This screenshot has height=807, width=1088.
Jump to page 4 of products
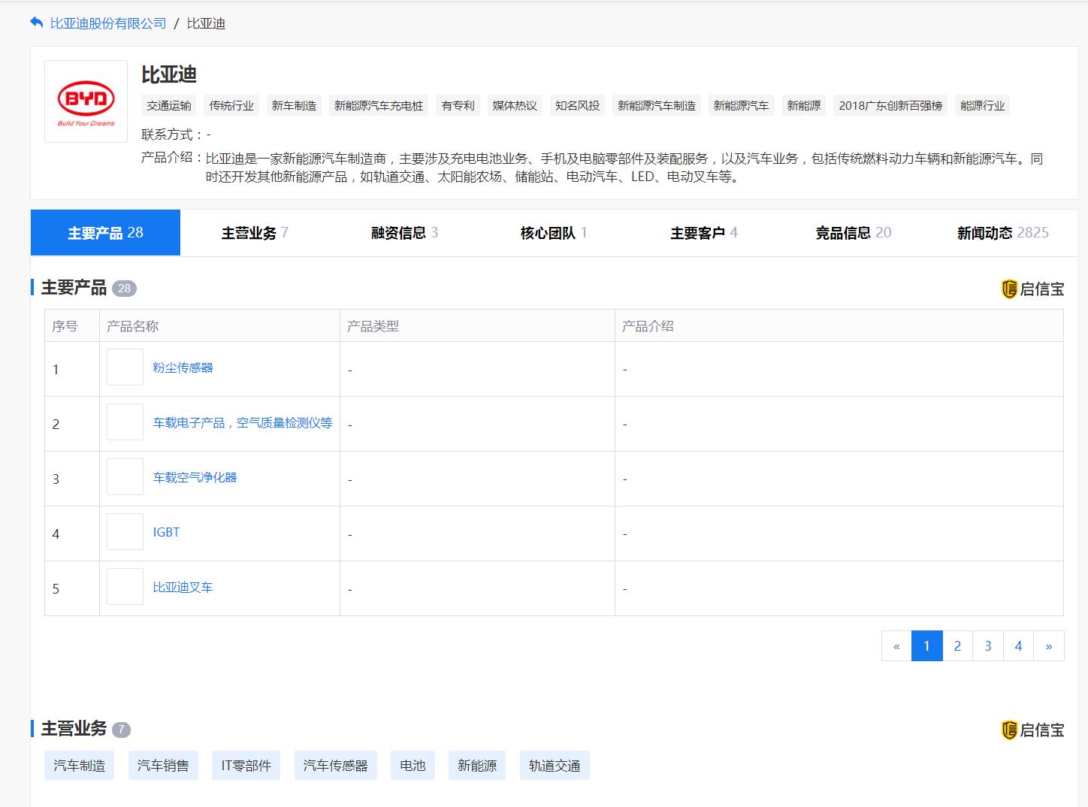pyautogui.click(x=1018, y=646)
